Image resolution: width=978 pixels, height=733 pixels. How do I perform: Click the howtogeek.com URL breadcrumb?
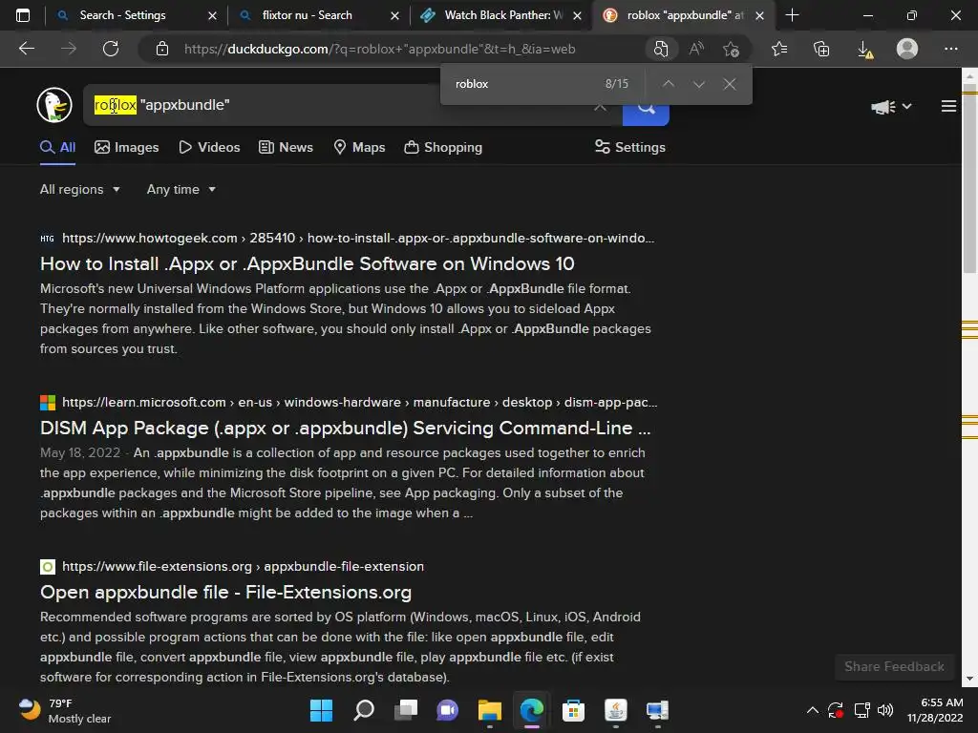(x=358, y=238)
